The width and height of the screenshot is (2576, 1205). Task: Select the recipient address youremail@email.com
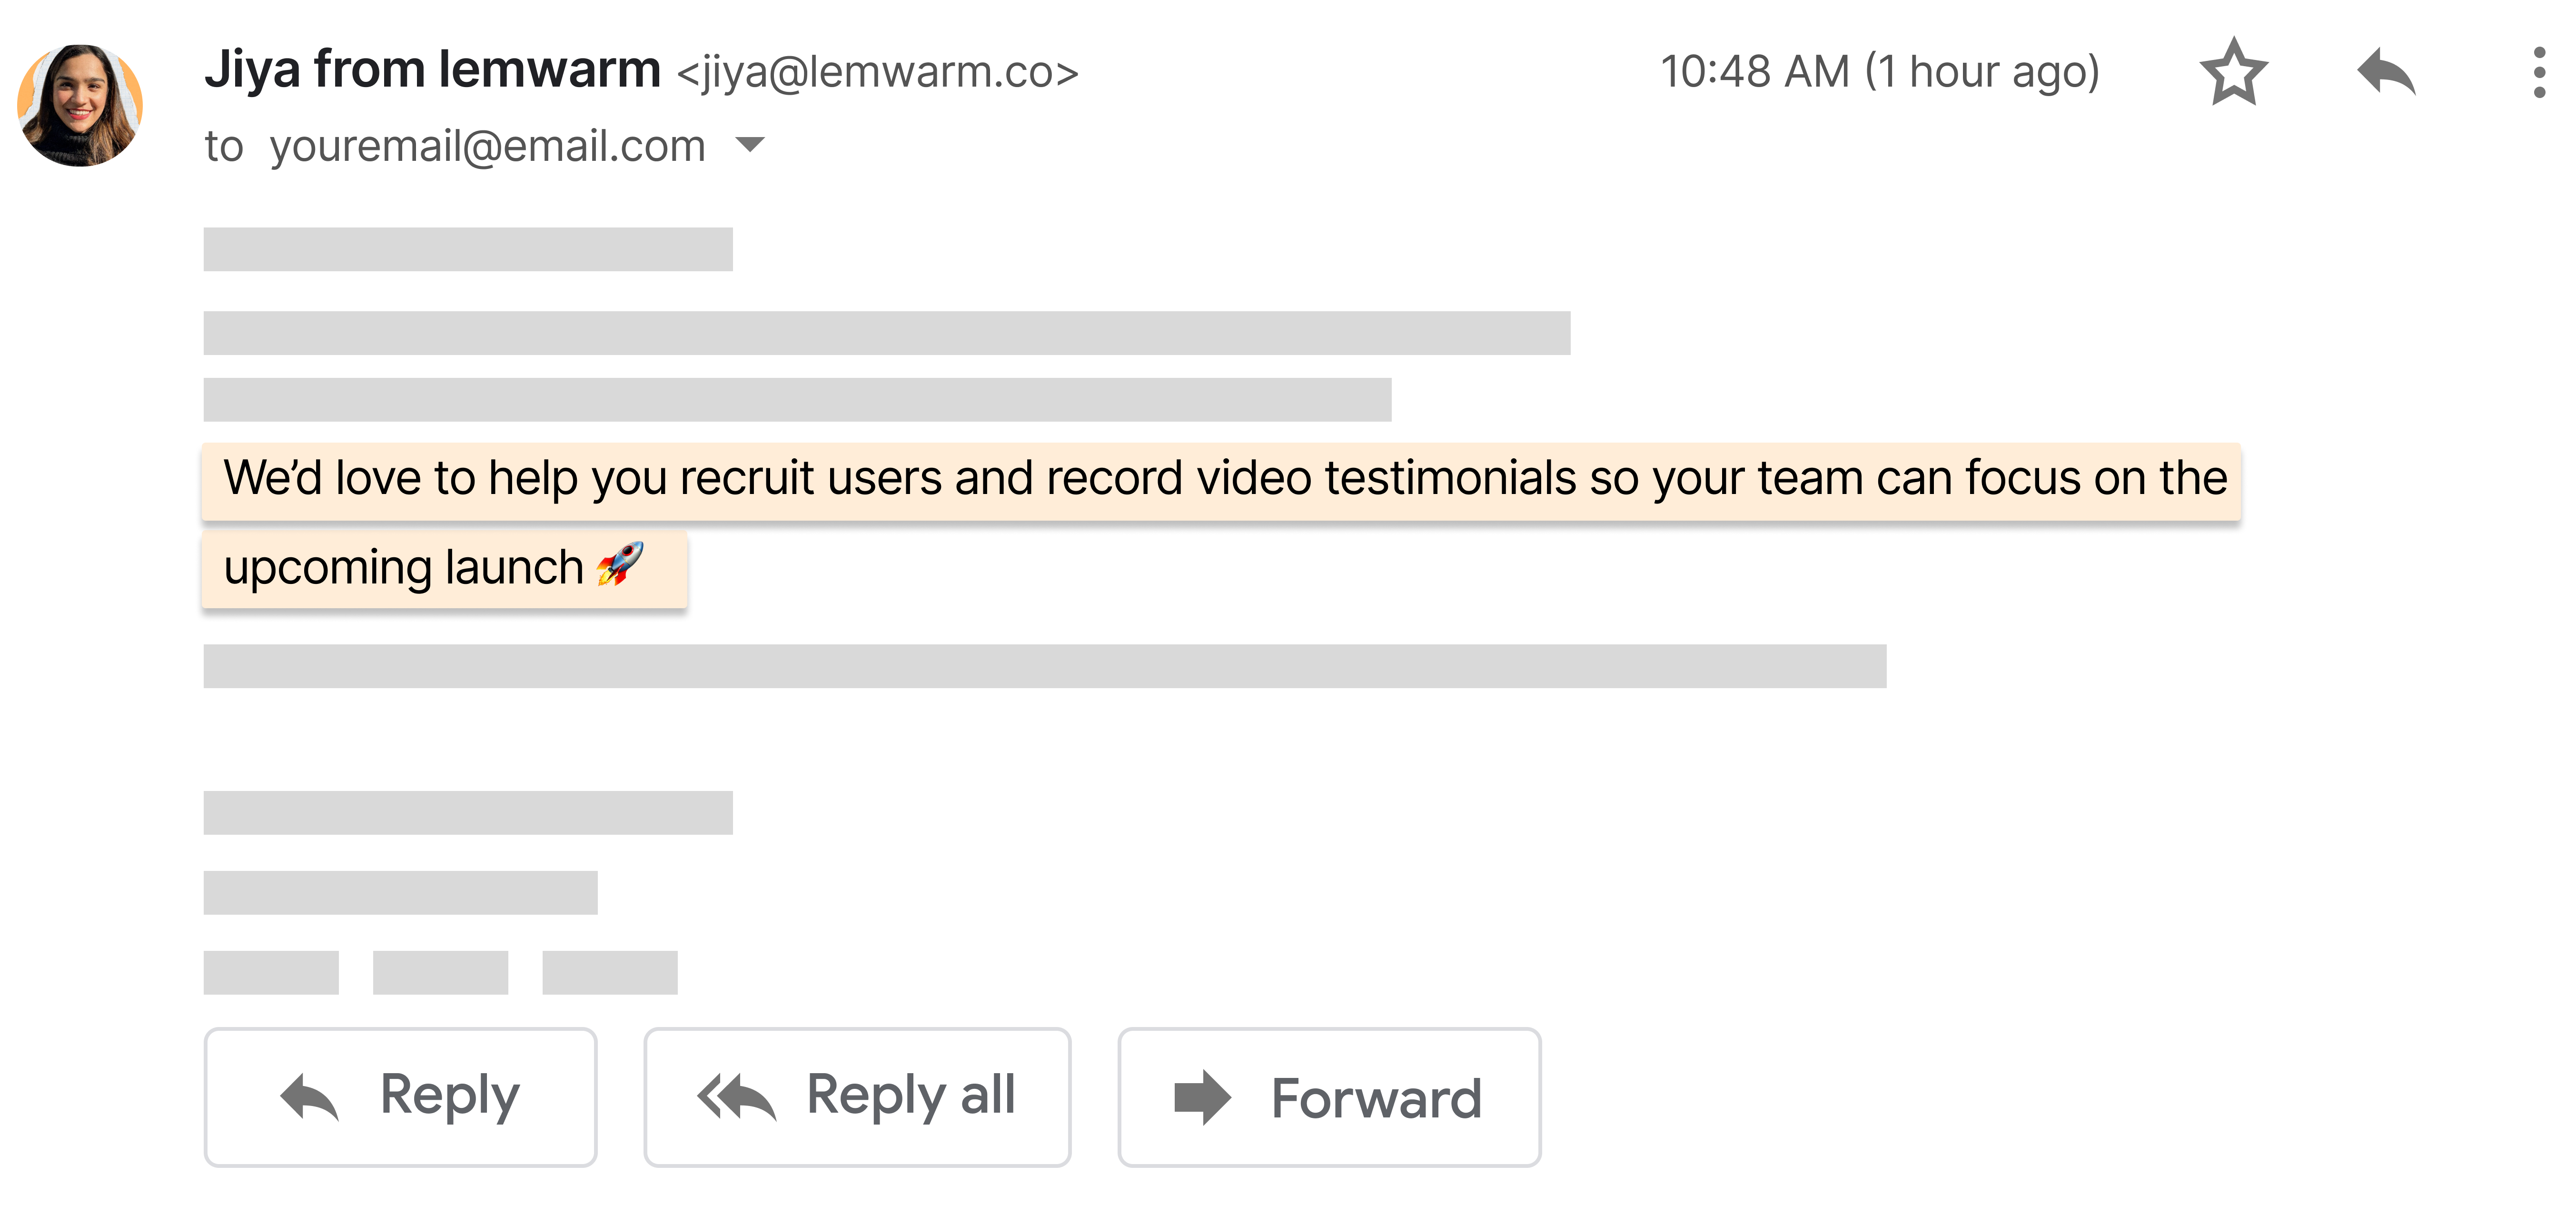[487, 146]
